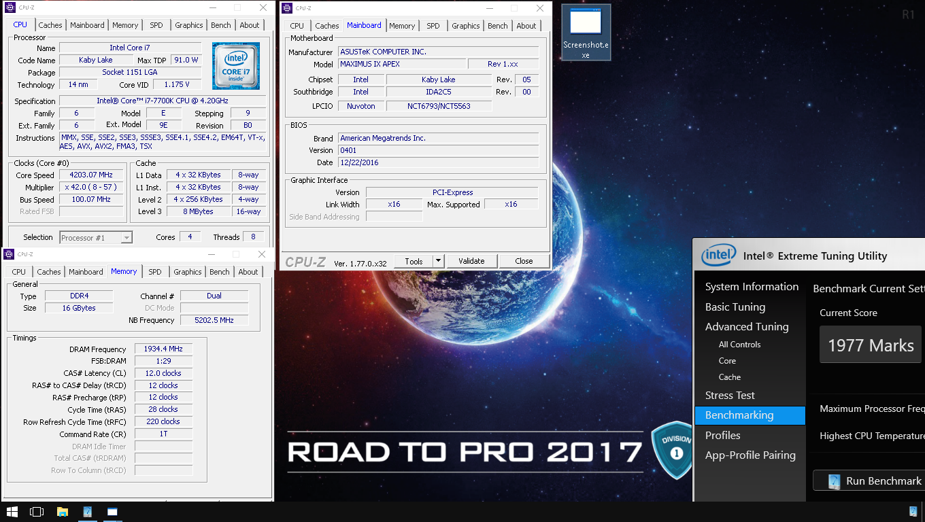This screenshot has width=925, height=522.
Task: Open Graphics tab in the CPU-Z Memory window
Action: (188, 272)
